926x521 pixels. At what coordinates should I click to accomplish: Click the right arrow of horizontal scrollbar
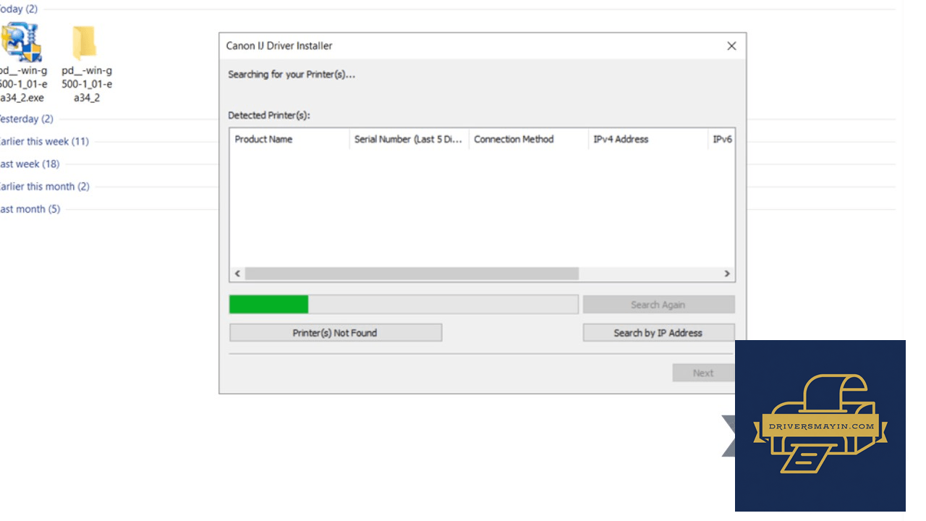pos(728,274)
